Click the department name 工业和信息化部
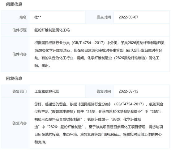This screenshot has width=171, height=150. tap(47, 91)
